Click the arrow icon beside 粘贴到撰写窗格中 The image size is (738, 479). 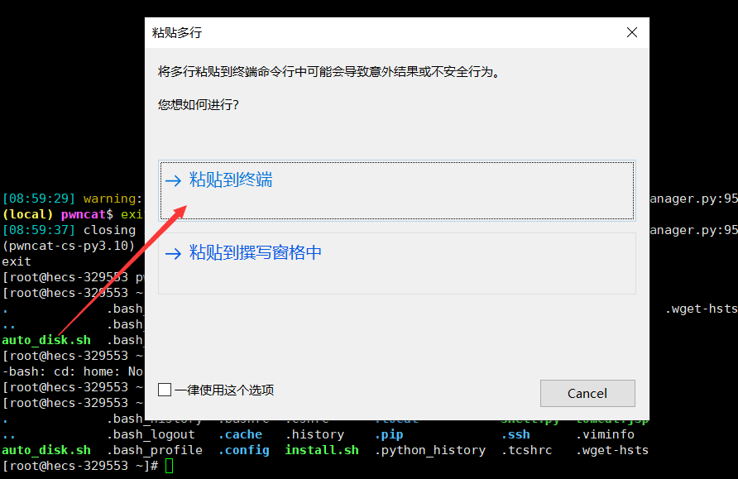pyautogui.click(x=175, y=252)
